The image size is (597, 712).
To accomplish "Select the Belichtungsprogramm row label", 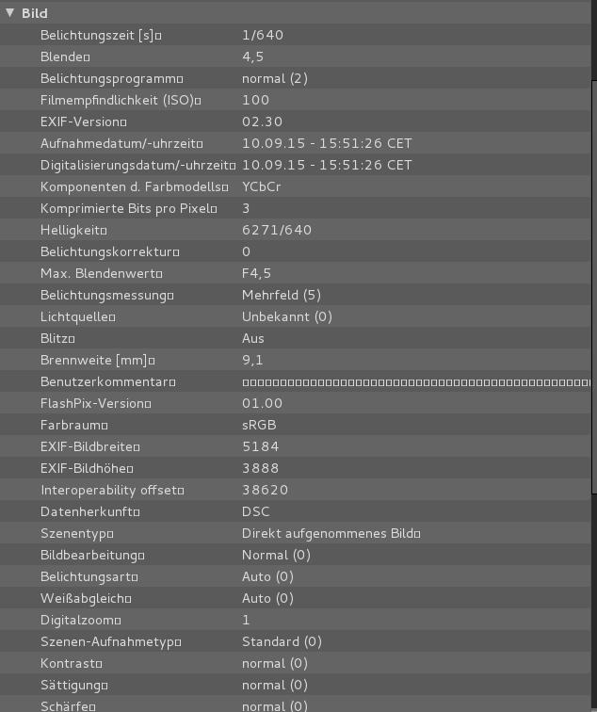I will coord(111,78).
